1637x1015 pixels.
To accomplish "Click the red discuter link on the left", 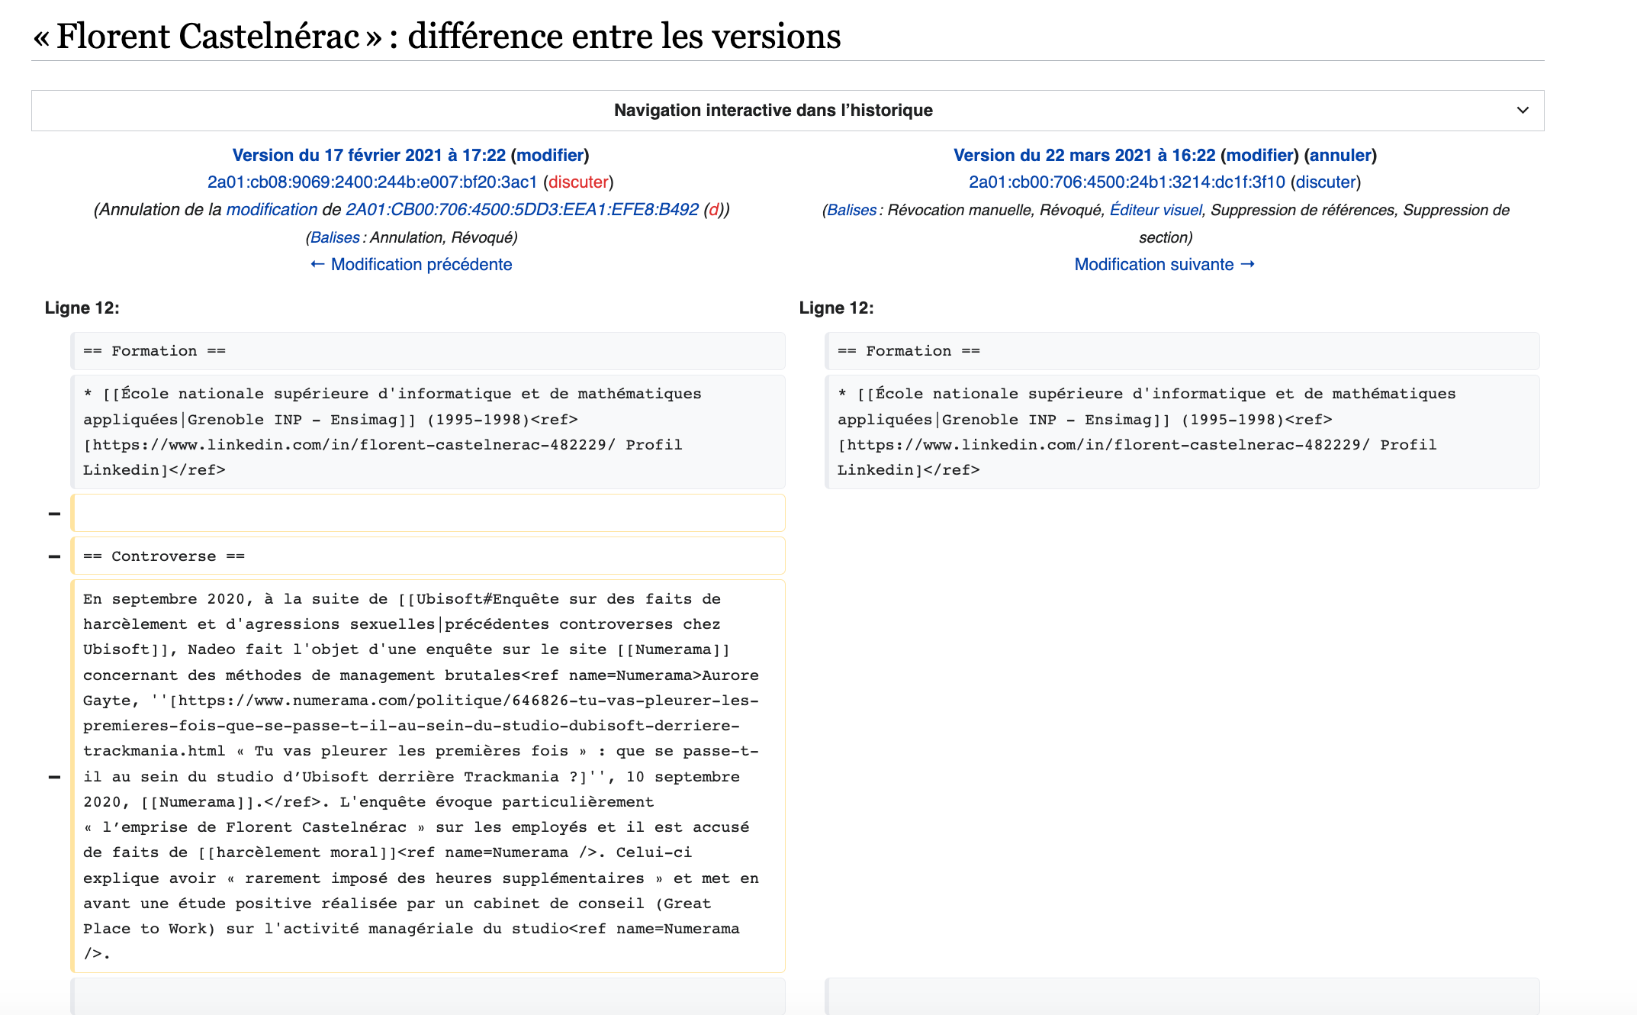I will [578, 182].
